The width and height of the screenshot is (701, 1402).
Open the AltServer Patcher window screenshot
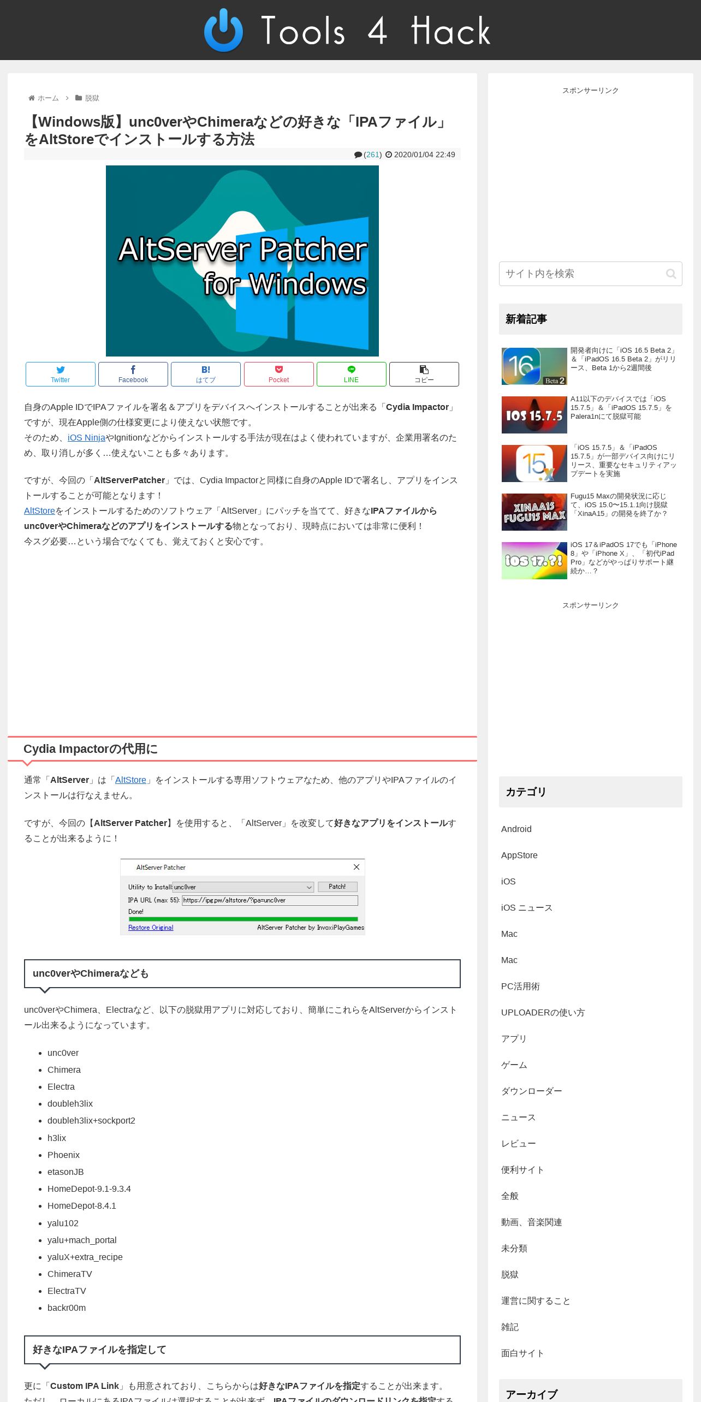(242, 896)
